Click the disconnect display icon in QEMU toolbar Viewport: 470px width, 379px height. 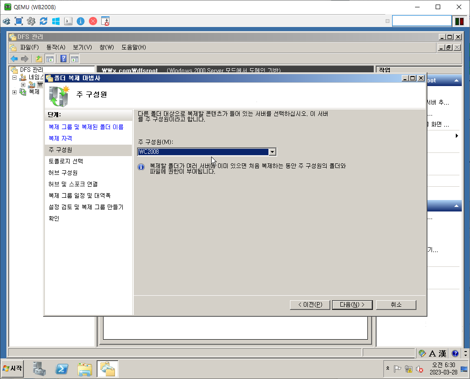point(105,21)
